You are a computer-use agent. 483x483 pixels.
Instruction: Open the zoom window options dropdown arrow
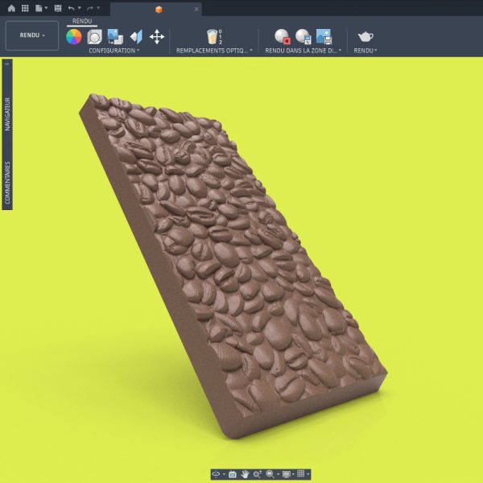pyautogui.click(x=279, y=474)
